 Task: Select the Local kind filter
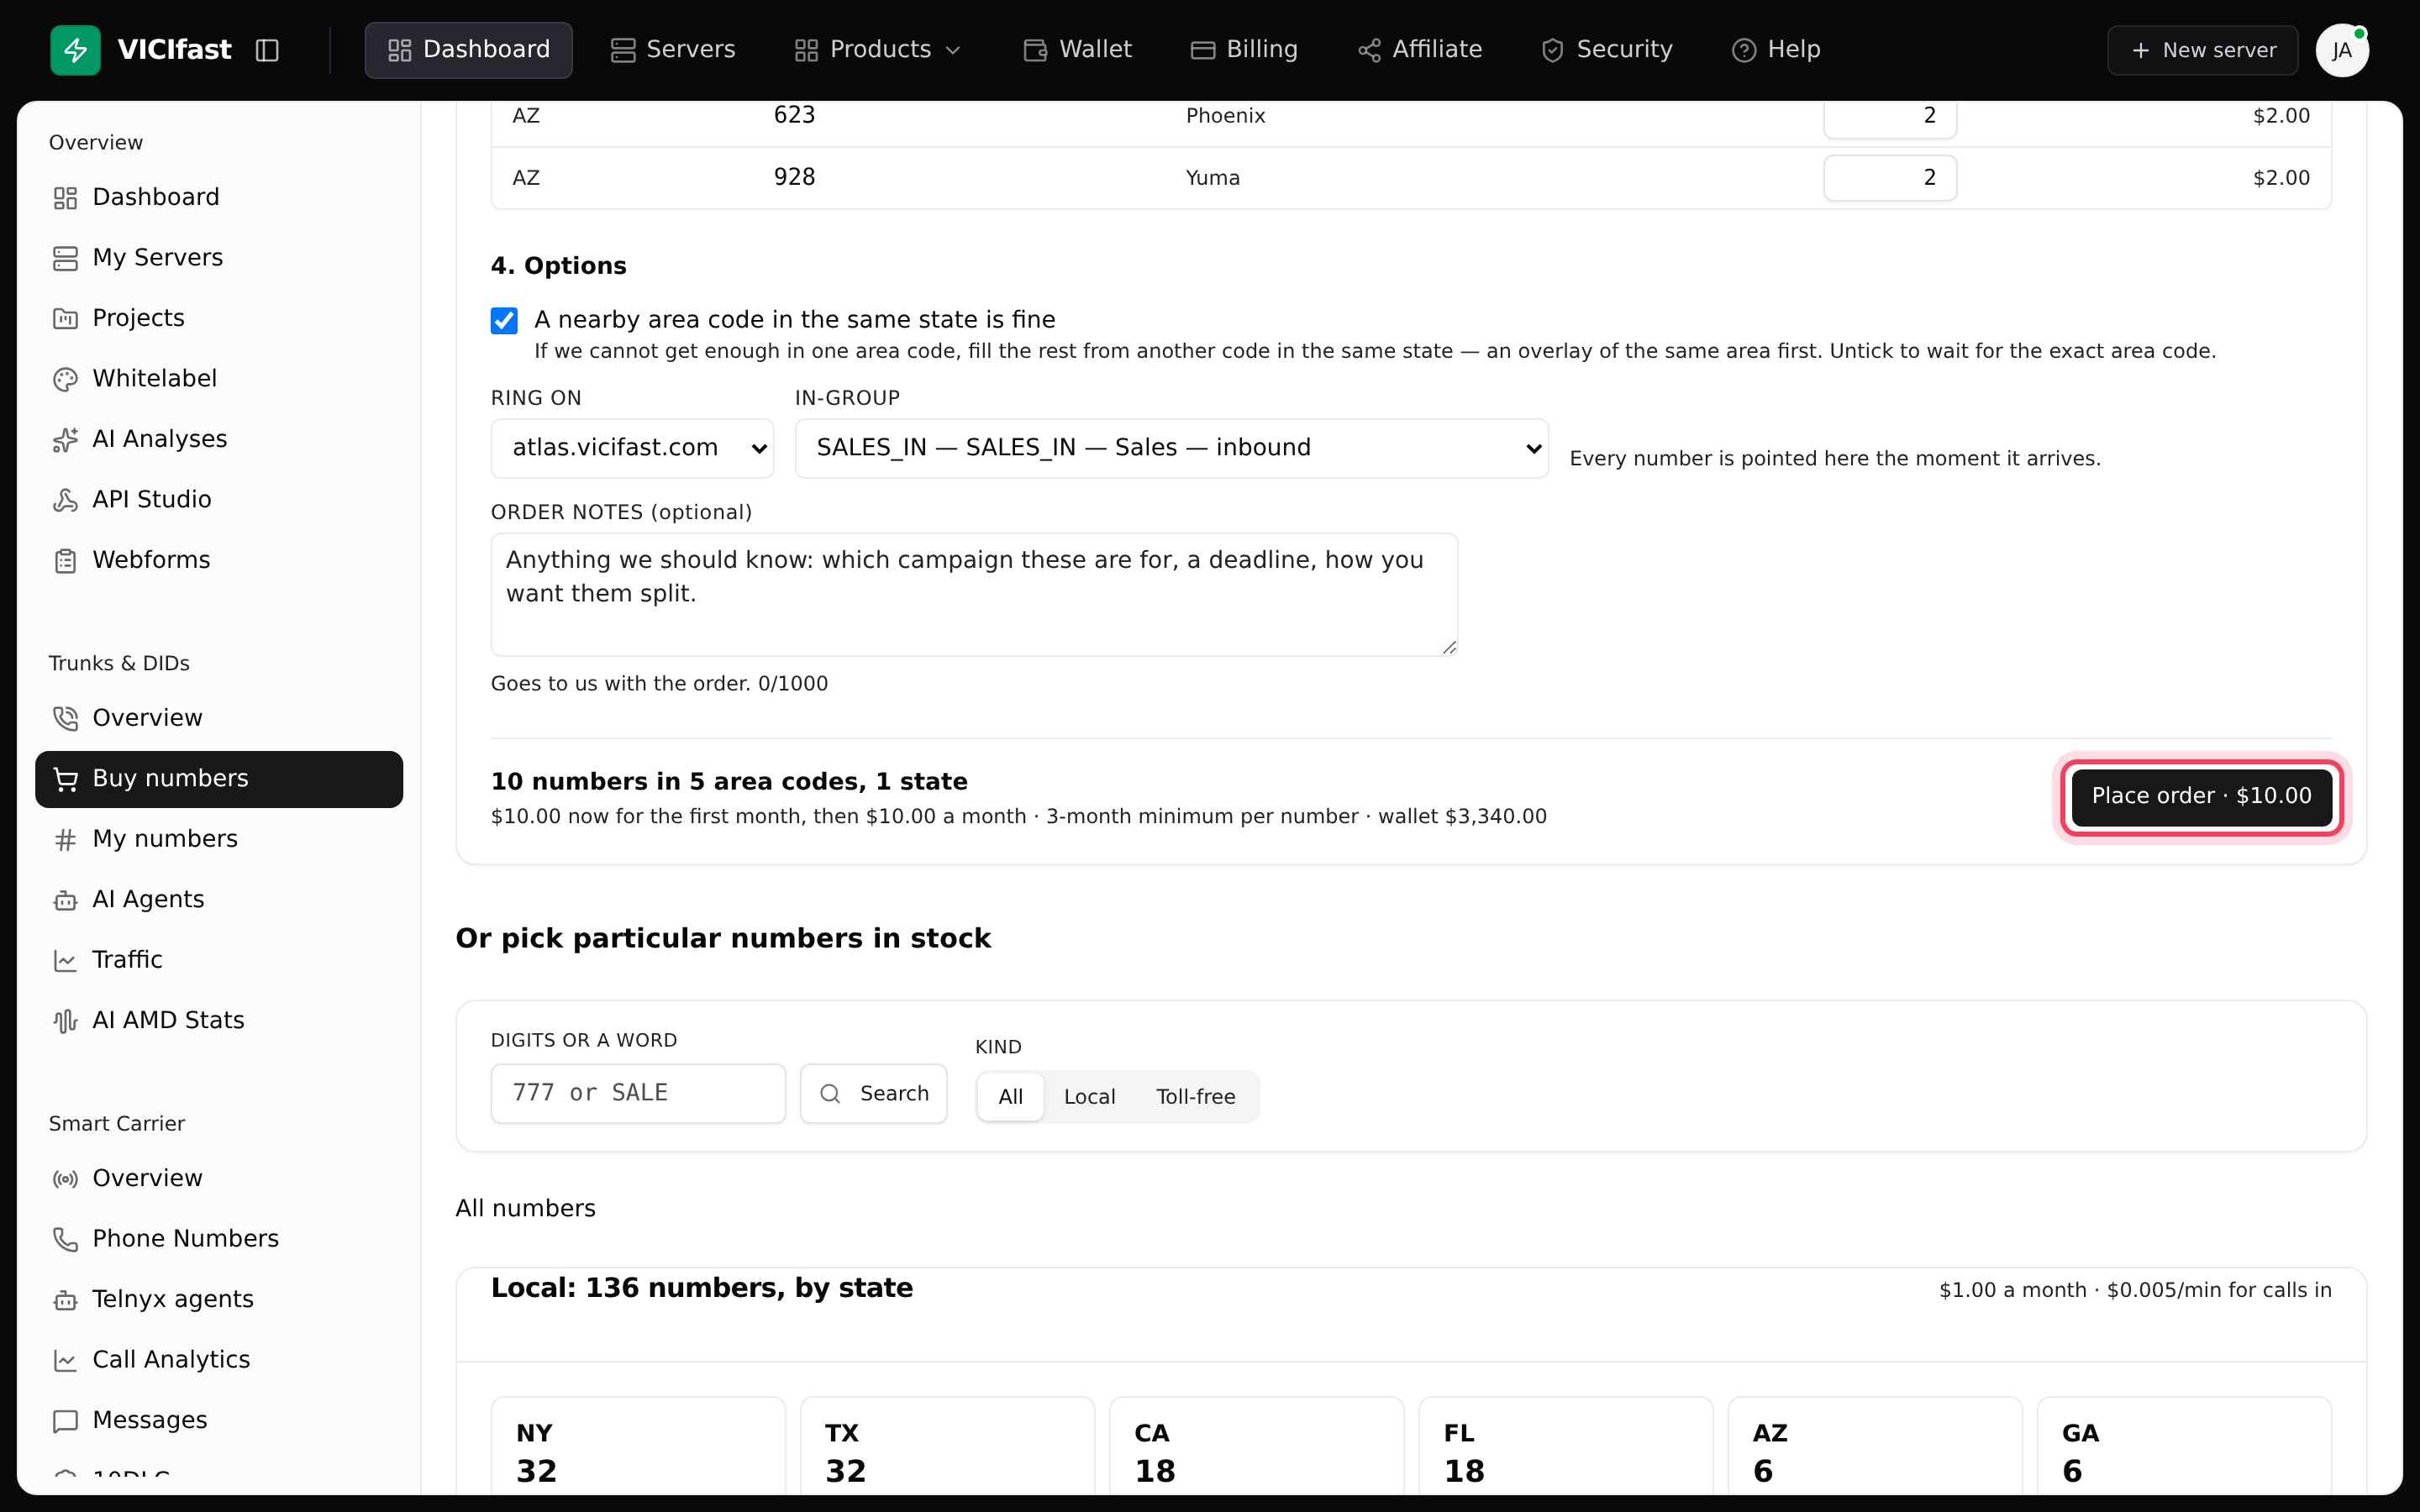tap(1089, 1097)
